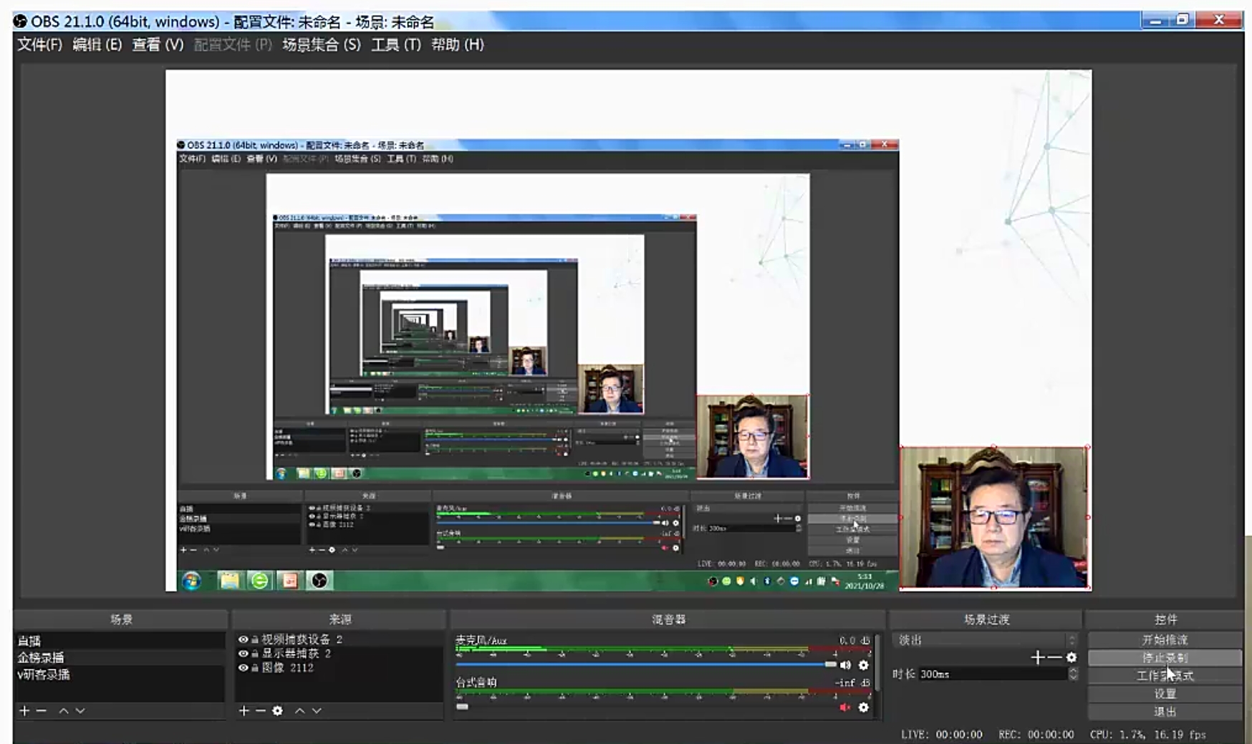Mute the 麦克风/Aux speaker icon
The width and height of the screenshot is (1252, 744).
pyautogui.click(x=845, y=665)
